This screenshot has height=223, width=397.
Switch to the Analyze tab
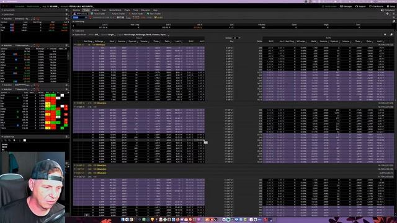(x=95, y=10)
